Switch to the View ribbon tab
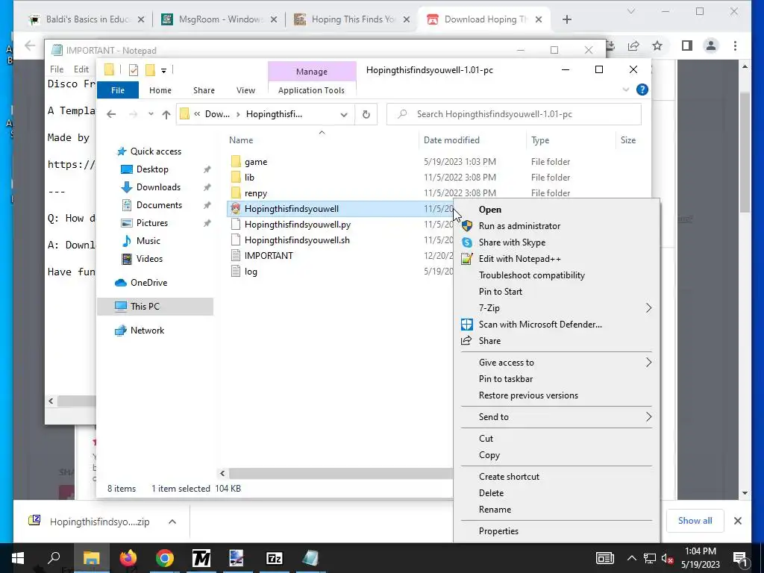Image resolution: width=764 pixels, height=573 pixels. click(245, 90)
